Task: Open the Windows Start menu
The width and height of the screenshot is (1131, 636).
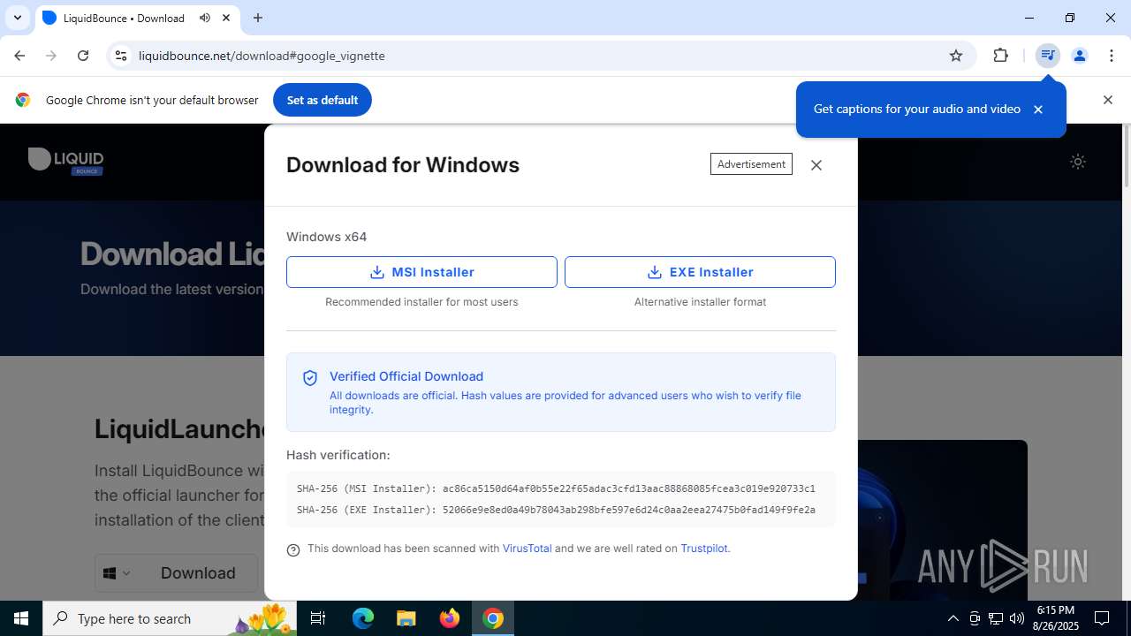Action: [21, 618]
